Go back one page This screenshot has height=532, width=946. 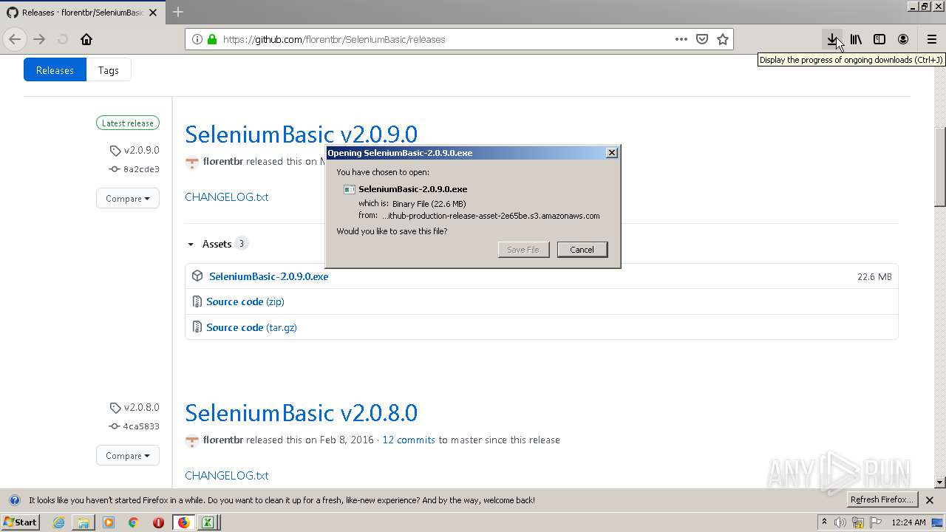point(15,39)
